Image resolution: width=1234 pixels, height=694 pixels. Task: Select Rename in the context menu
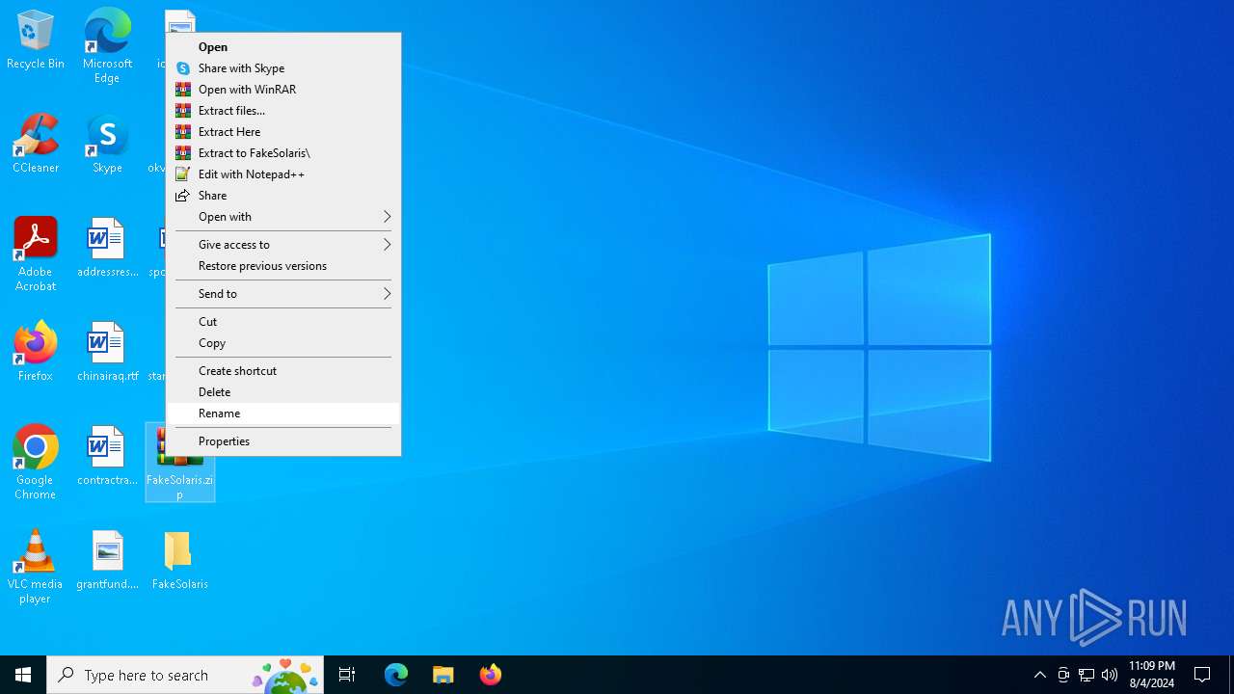[283, 414]
